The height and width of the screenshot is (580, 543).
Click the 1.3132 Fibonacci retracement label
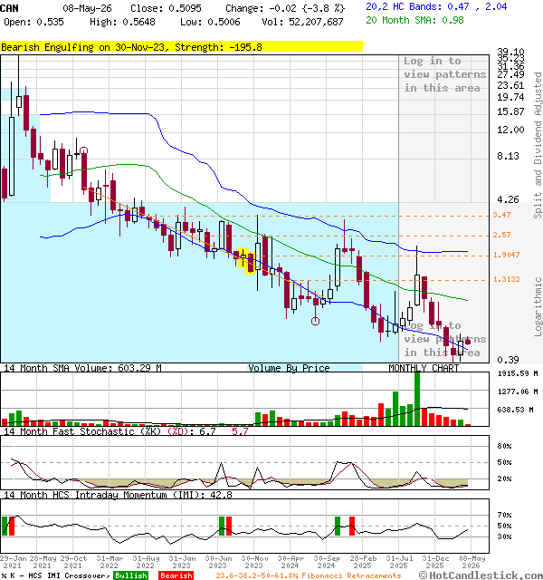[507, 279]
